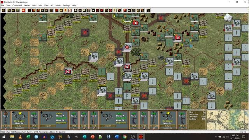Open the View menu
This screenshot has height=140, width=249.
coord(46,5)
